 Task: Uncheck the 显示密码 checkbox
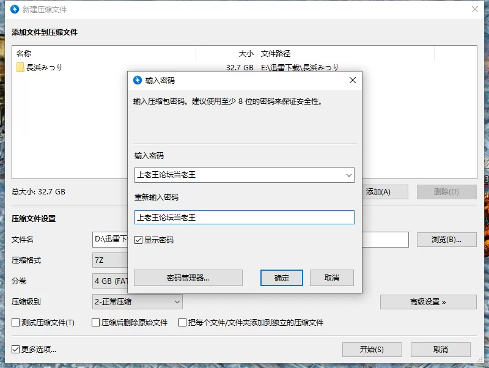[139, 240]
